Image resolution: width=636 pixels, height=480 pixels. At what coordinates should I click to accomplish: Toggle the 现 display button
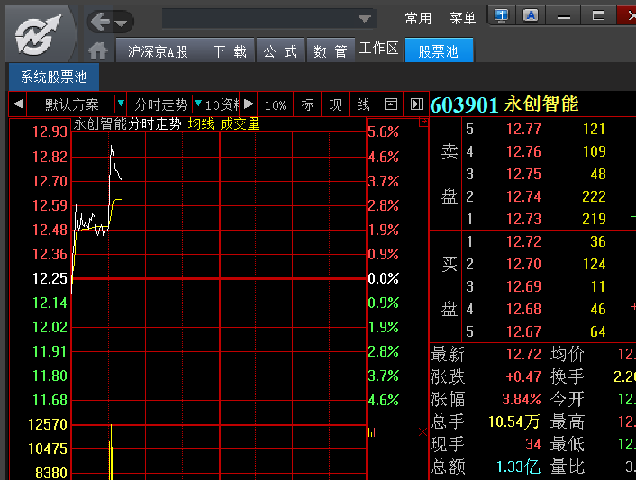[335, 104]
